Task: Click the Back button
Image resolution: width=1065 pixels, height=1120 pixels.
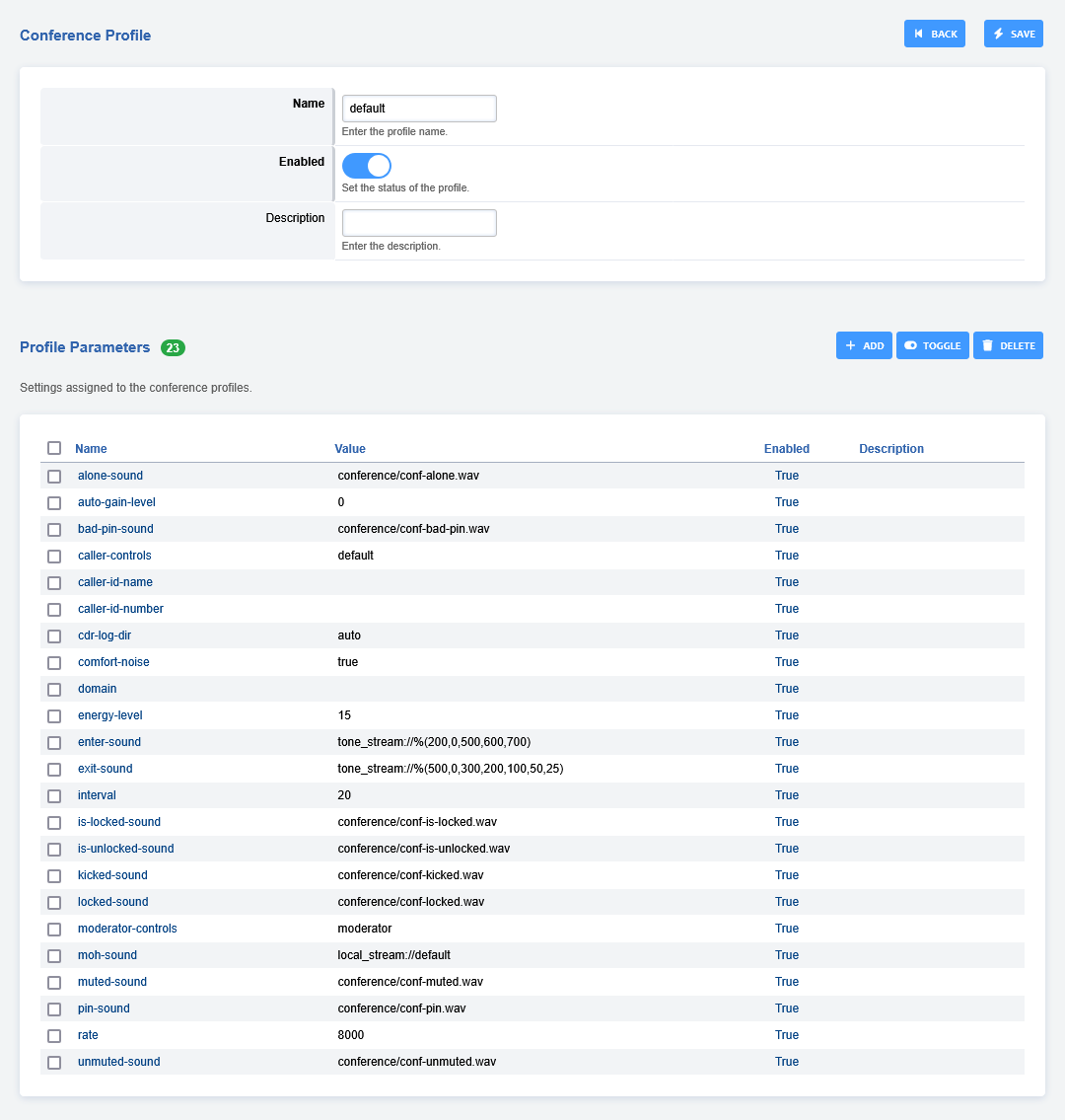Action: point(934,34)
